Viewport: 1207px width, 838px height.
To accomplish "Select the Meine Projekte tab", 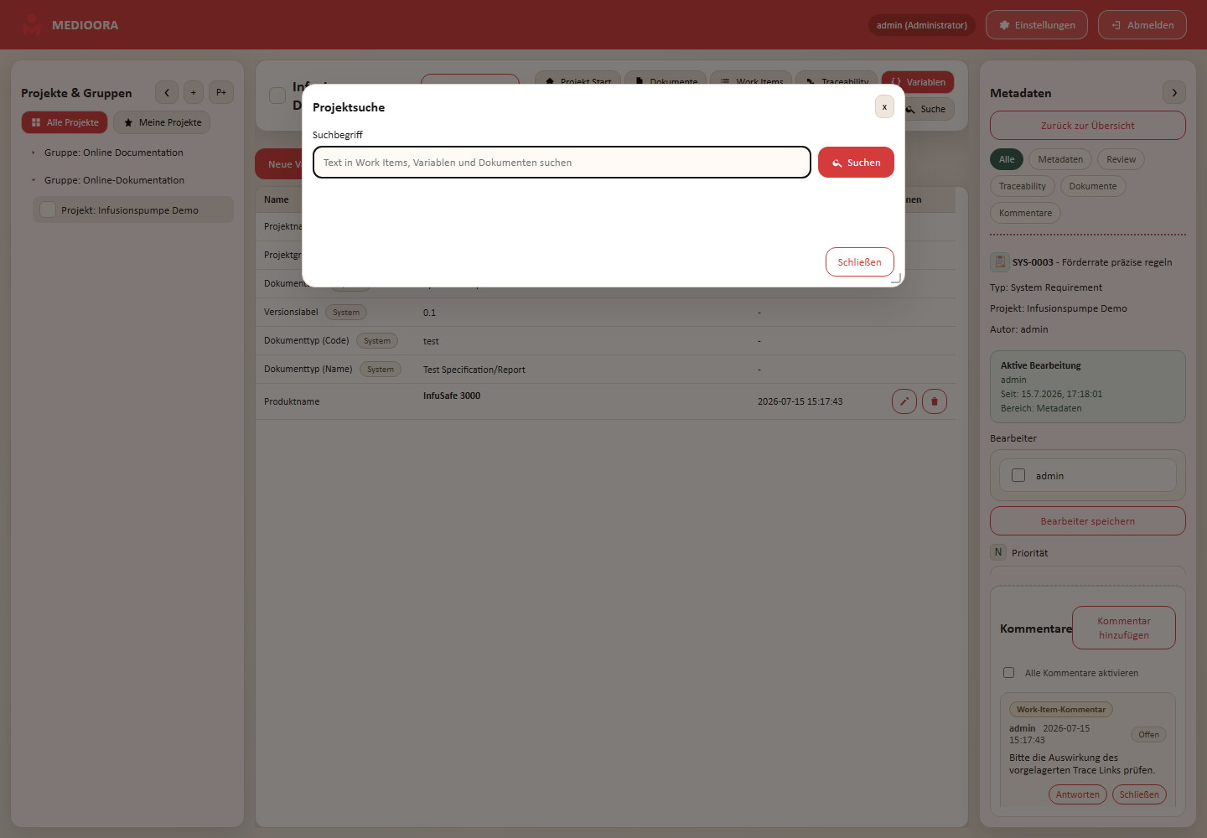I will (x=162, y=122).
